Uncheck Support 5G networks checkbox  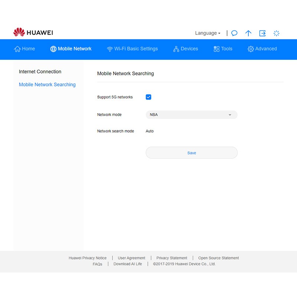pyautogui.click(x=148, y=97)
